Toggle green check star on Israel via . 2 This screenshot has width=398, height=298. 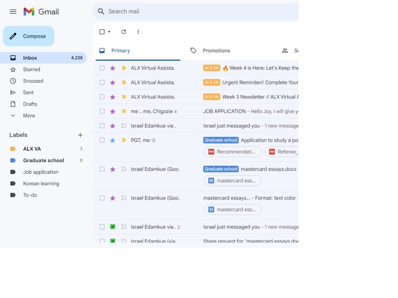(x=113, y=227)
